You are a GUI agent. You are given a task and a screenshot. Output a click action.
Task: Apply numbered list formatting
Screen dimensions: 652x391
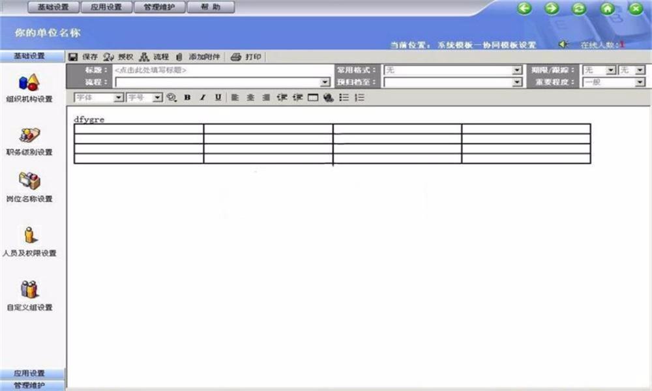pyautogui.click(x=360, y=98)
